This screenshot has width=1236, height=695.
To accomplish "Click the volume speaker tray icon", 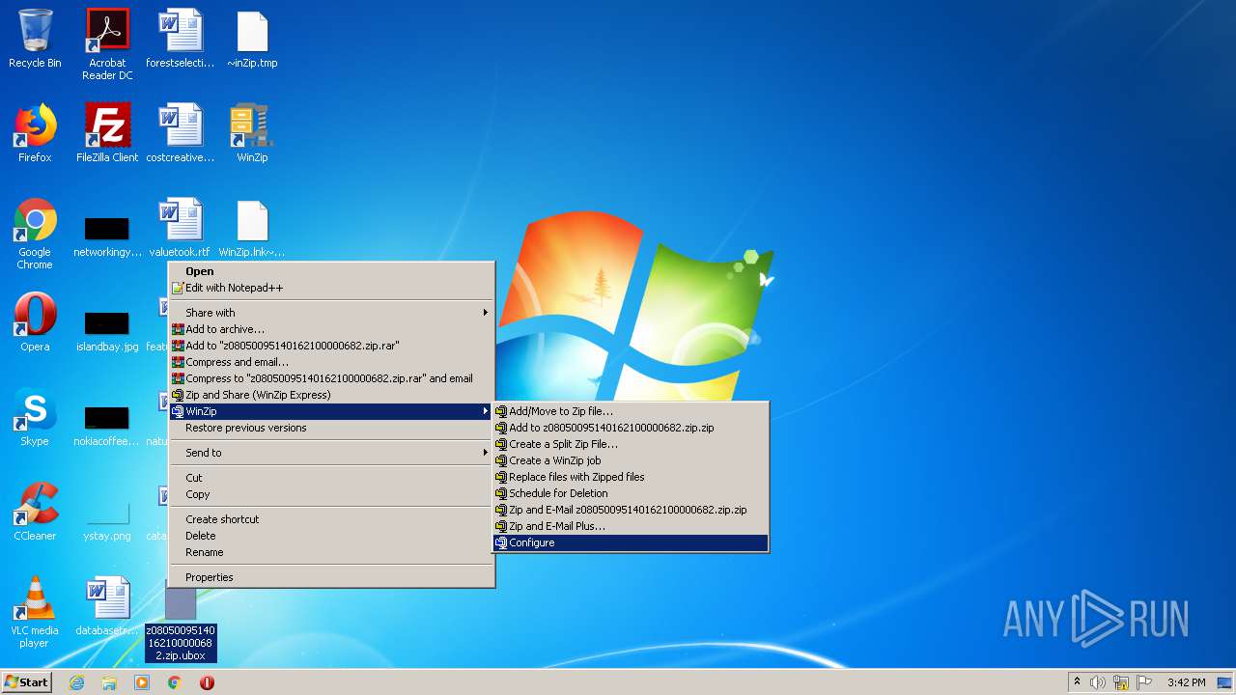I will (x=1098, y=682).
